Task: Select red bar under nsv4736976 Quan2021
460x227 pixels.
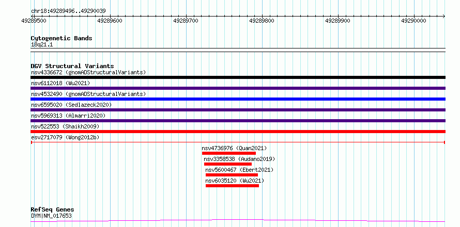Action: pyautogui.click(x=229, y=153)
